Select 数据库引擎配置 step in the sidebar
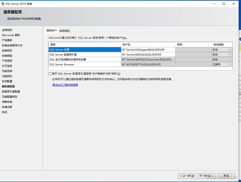241x182 pixels. click(x=11, y=92)
